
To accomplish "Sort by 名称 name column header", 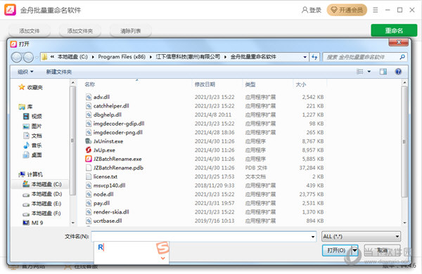I will point(89,84).
